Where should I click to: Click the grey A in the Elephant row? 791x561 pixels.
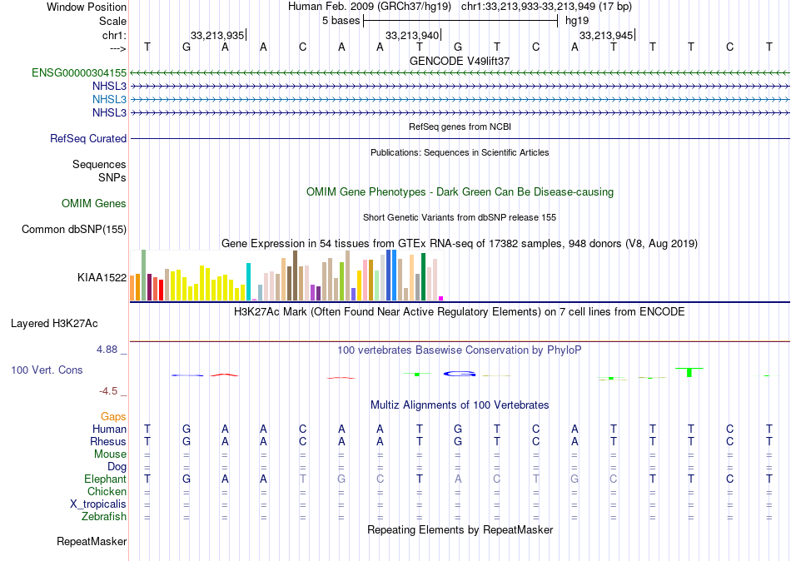tap(458, 479)
